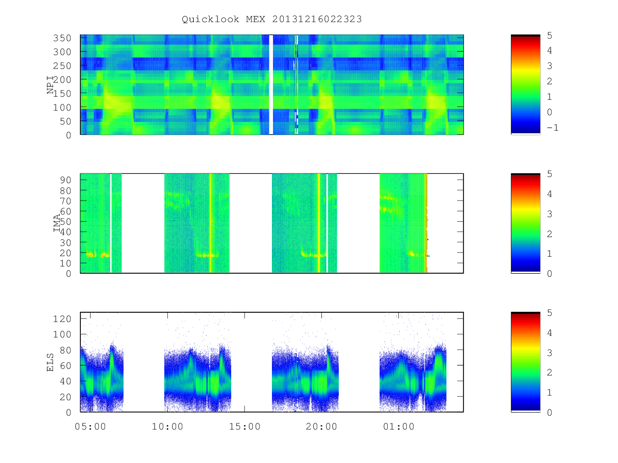
Task: Click the 1 label on ELS color scale
Action: click(549, 393)
